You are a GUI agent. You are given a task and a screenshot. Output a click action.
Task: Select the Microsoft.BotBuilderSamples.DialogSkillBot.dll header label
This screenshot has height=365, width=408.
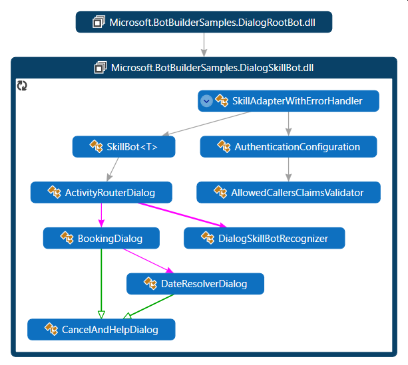click(x=212, y=68)
